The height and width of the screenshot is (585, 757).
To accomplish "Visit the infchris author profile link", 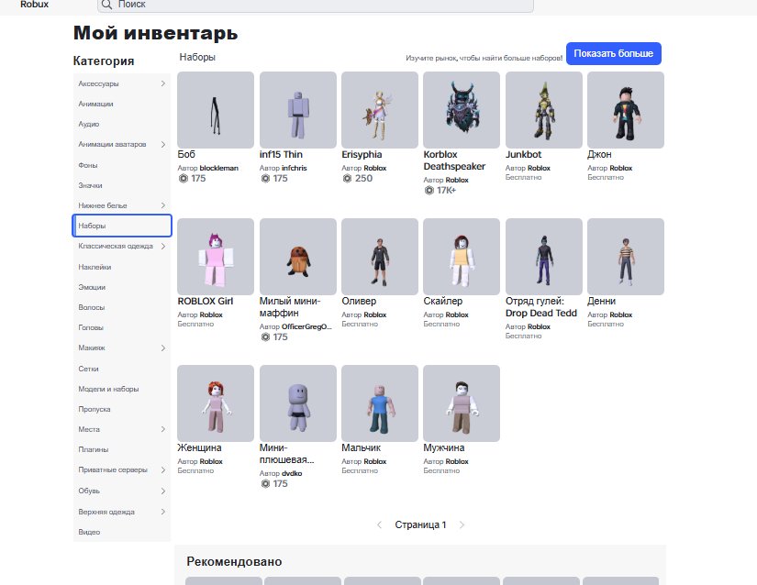I will coord(294,168).
